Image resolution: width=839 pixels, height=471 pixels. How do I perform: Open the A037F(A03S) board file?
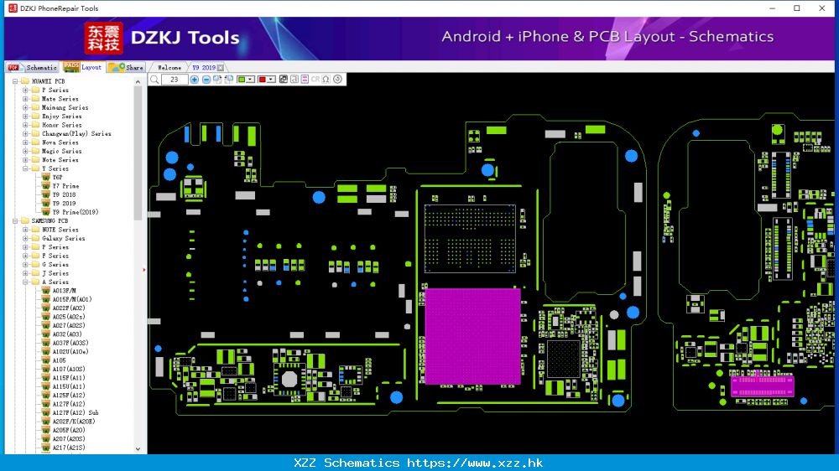(70, 344)
